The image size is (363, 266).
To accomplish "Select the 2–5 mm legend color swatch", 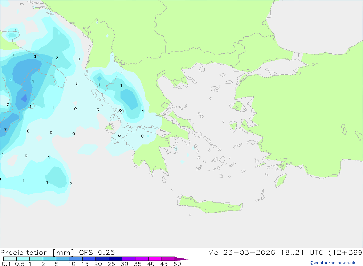I will tap(49, 259).
